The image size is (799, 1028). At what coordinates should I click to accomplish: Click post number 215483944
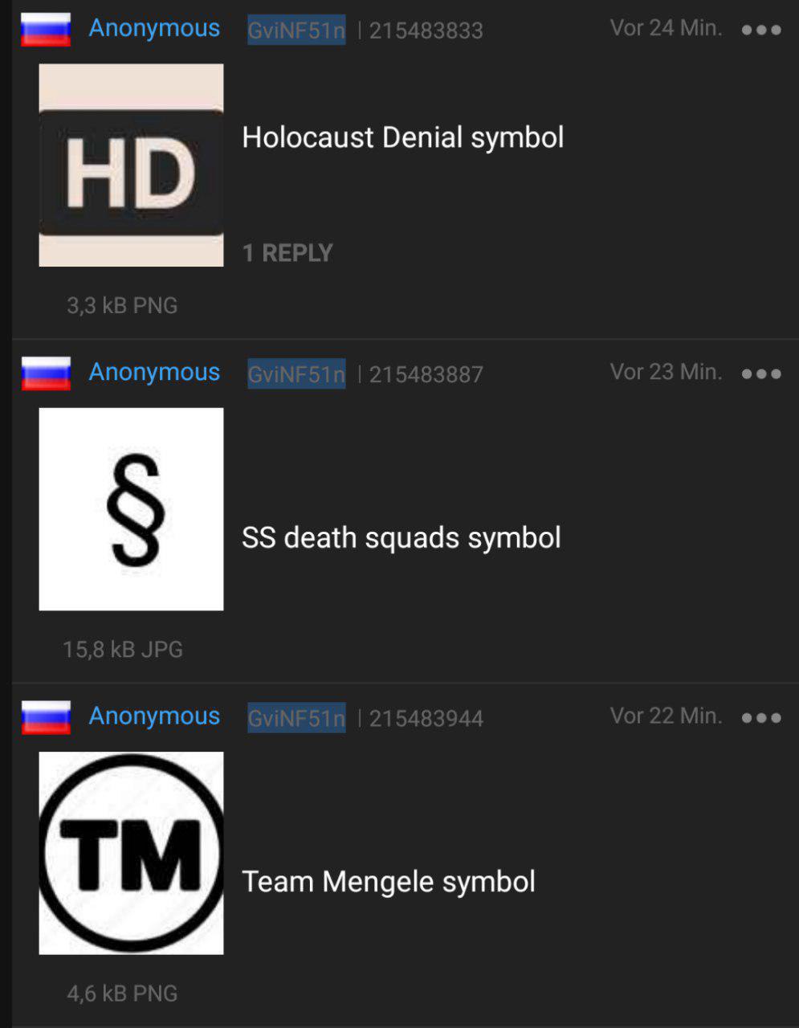[x=426, y=718]
